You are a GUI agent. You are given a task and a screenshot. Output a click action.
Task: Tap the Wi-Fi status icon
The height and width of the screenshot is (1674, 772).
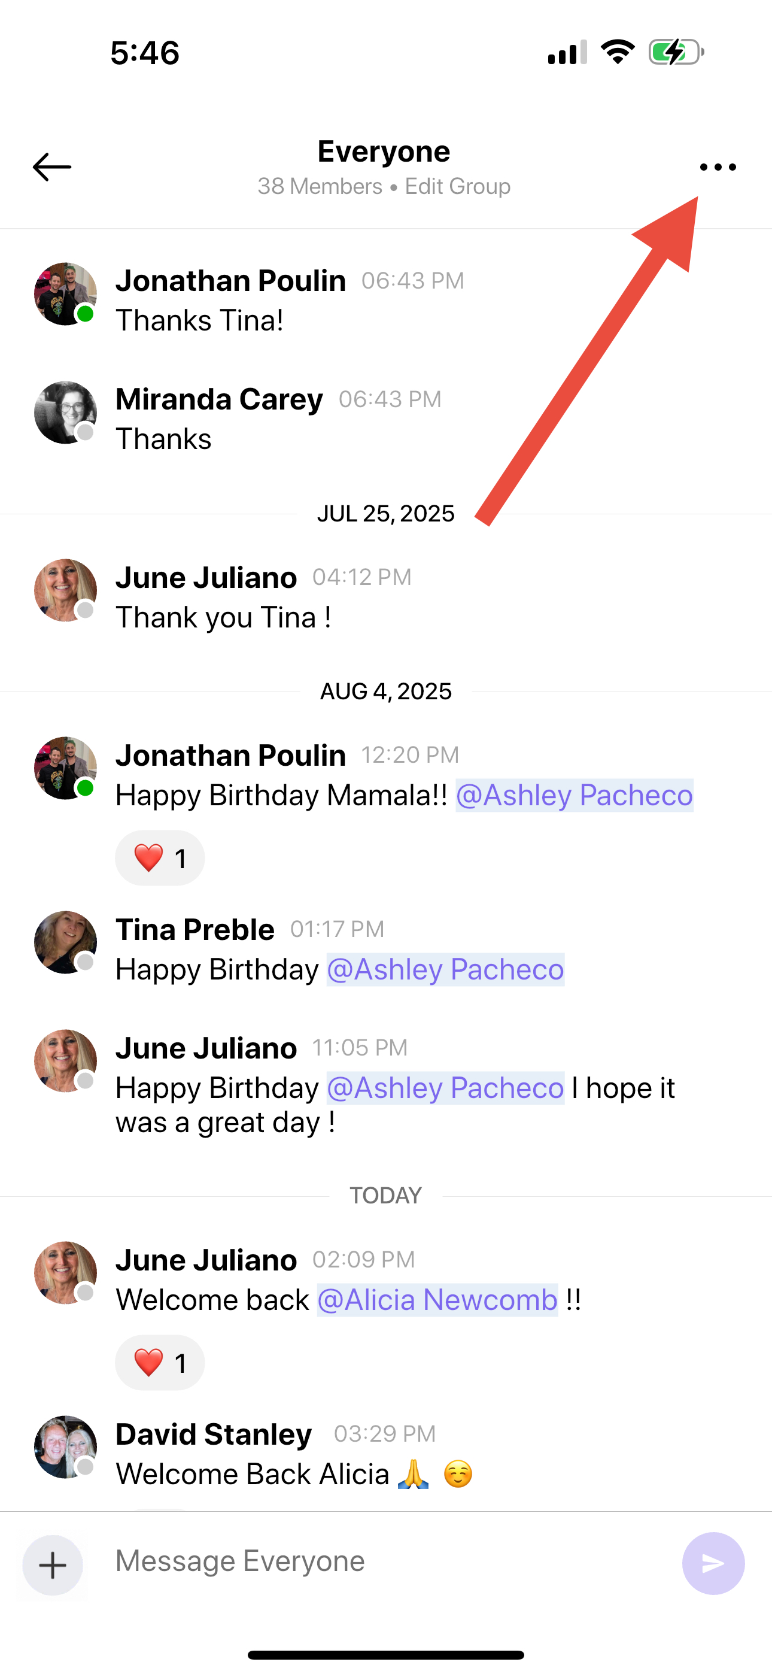coord(618,52)
